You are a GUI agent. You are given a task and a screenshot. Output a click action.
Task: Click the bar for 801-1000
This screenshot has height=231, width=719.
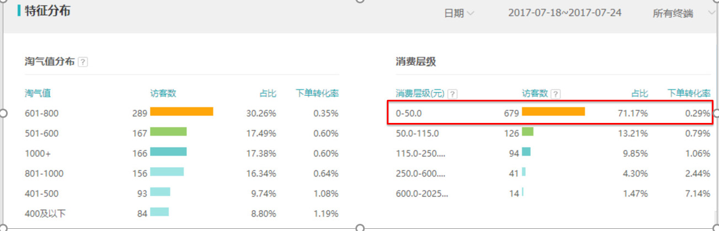click(167, 171)
